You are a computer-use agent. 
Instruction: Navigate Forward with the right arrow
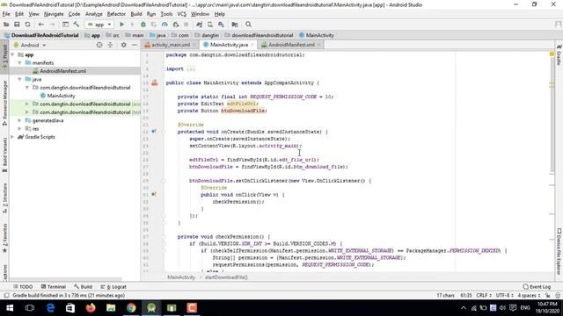tap(52, 25)
